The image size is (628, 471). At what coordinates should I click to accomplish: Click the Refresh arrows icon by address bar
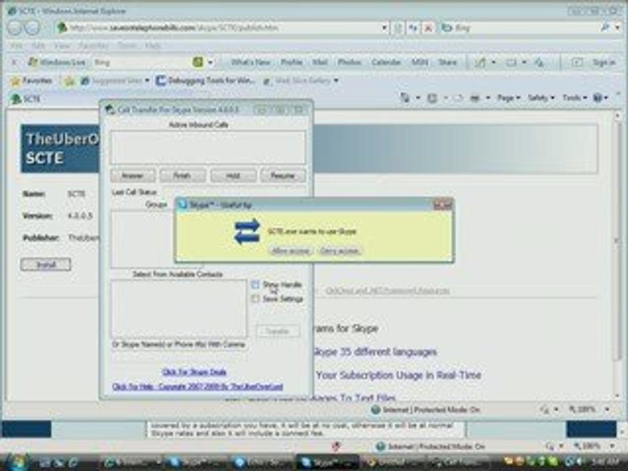click(x=413, y=27)
